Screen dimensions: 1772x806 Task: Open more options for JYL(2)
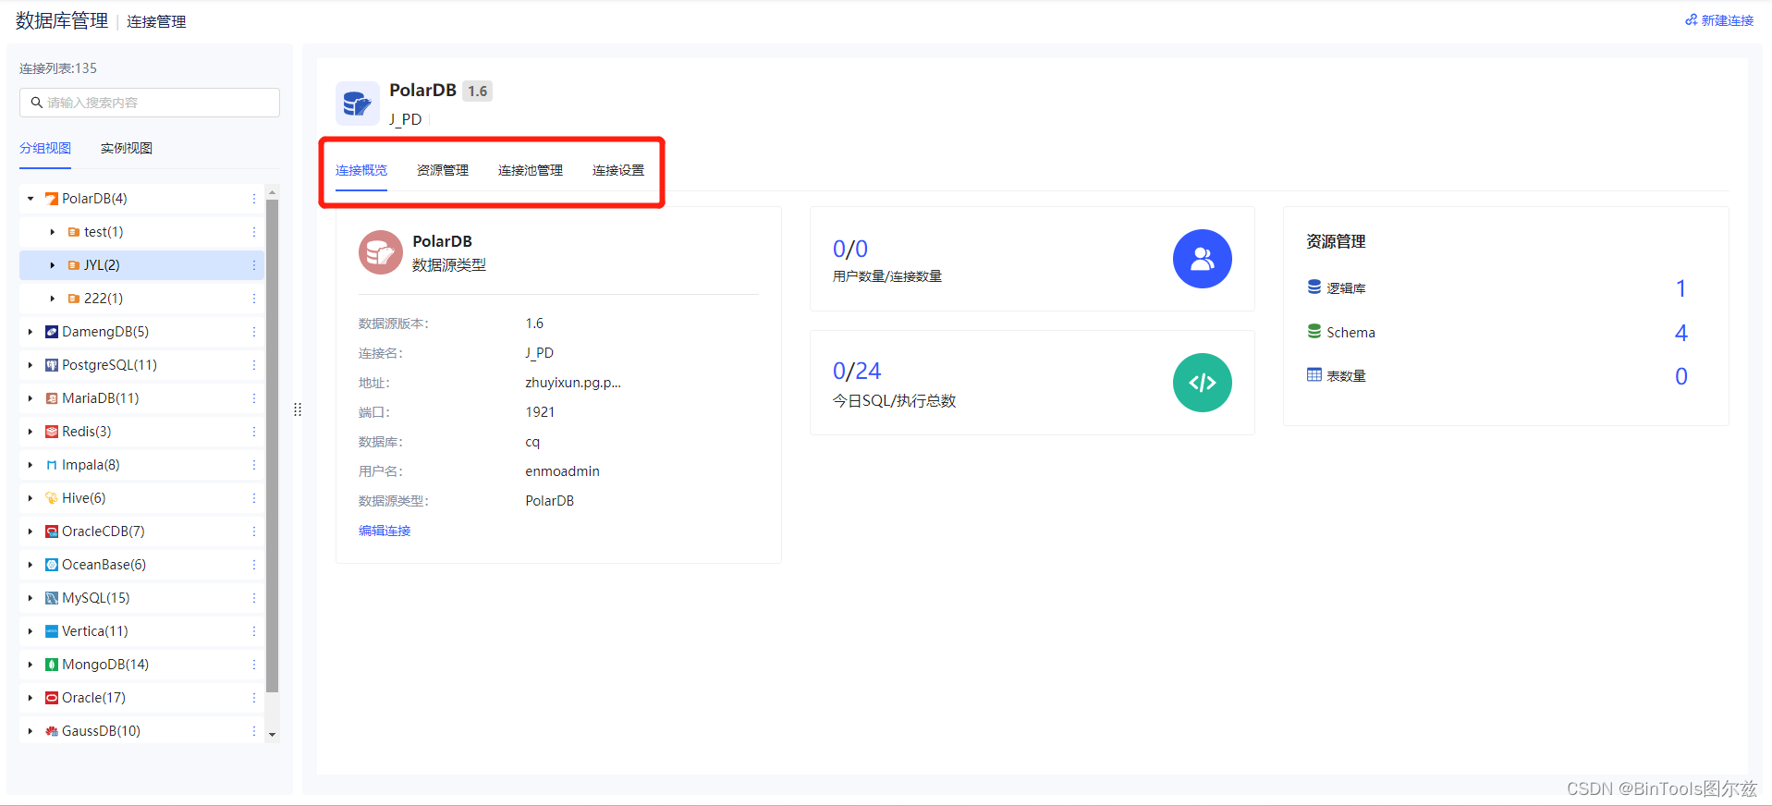253,265
